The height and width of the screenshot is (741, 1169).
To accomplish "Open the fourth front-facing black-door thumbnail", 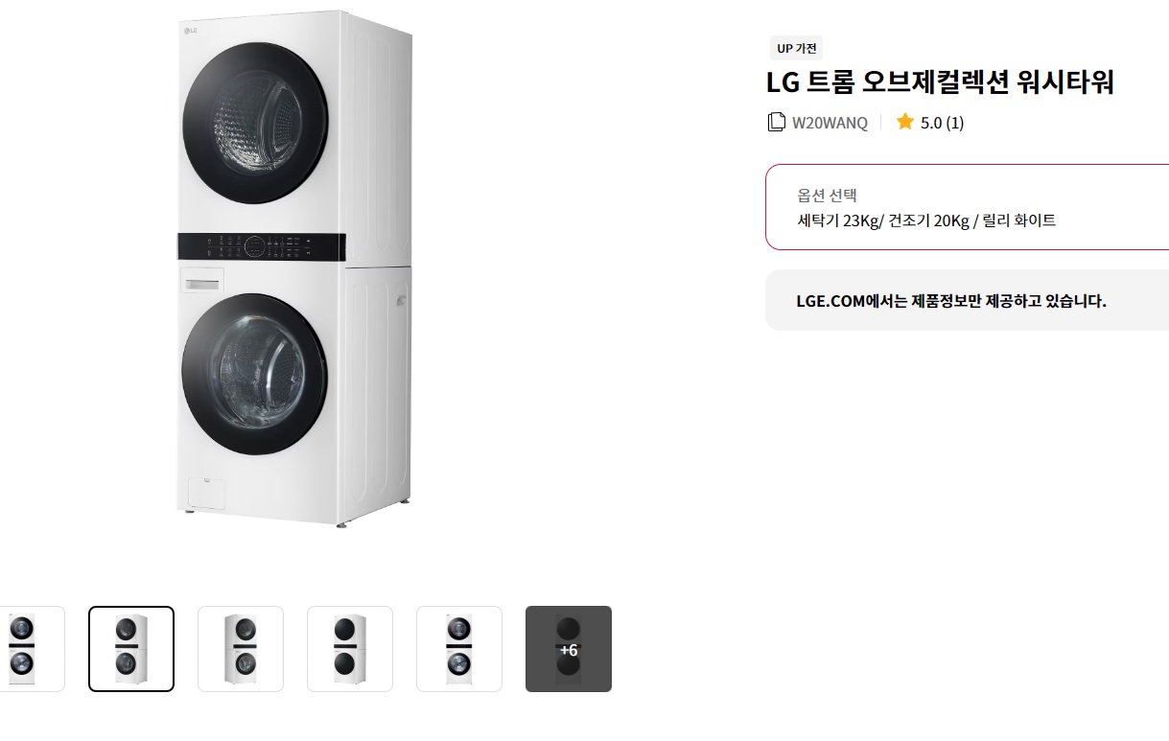I will click(349, 649).
